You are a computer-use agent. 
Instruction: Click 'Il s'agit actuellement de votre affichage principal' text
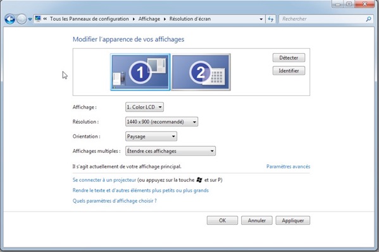pyautogui.click(x=127, y=167)
